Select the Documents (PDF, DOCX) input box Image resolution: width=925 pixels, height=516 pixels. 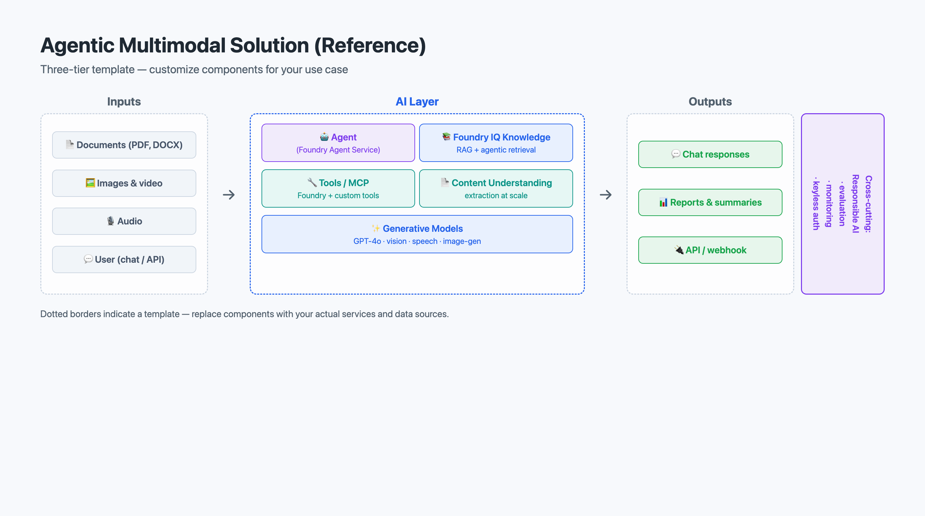124,145
